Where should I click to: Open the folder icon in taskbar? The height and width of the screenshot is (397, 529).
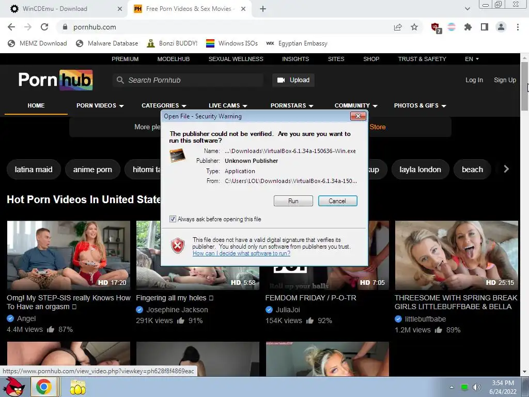point(78,387)
